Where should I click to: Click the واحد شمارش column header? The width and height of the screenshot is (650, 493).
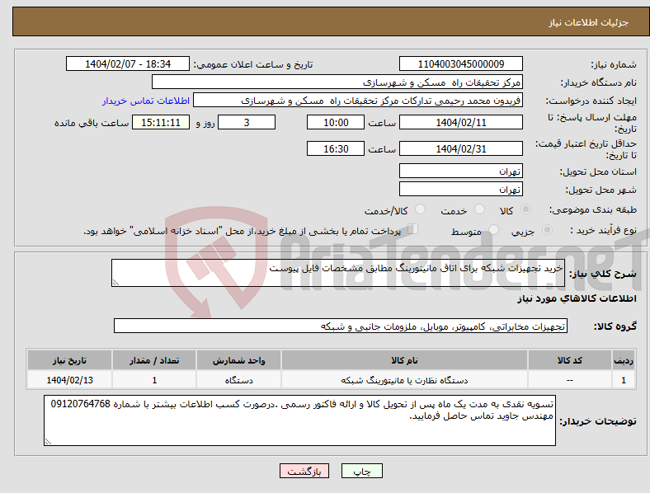point(238,360)
